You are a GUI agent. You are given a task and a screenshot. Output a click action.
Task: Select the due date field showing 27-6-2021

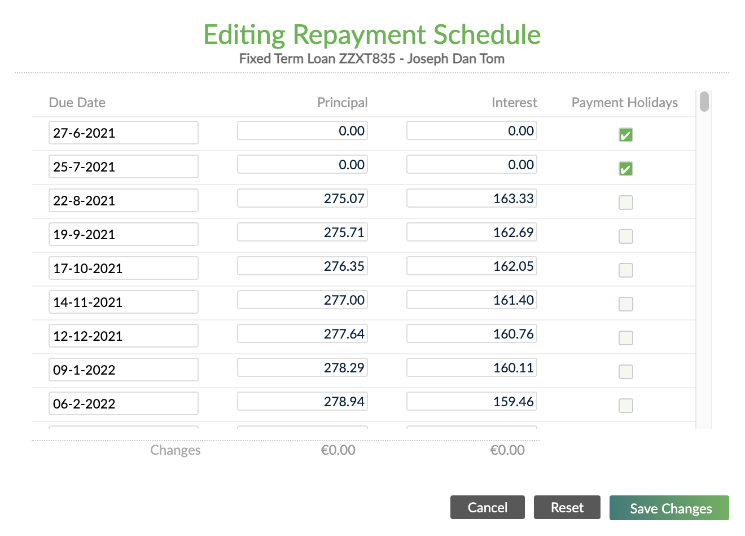[123, 133]
